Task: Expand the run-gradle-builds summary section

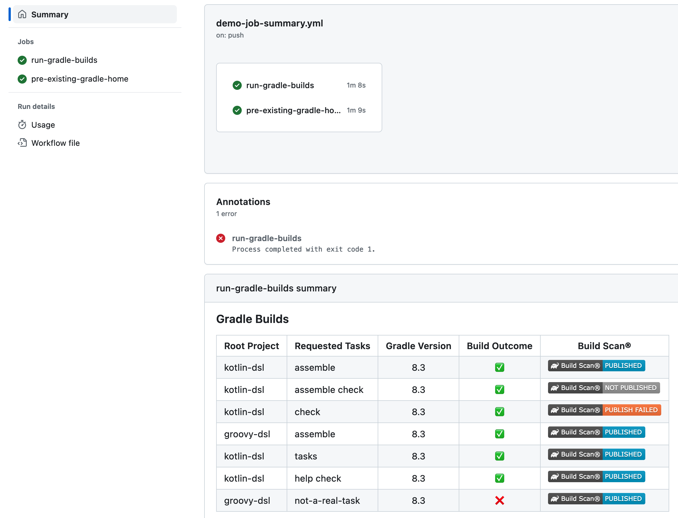Action: (x=276, y=288)
